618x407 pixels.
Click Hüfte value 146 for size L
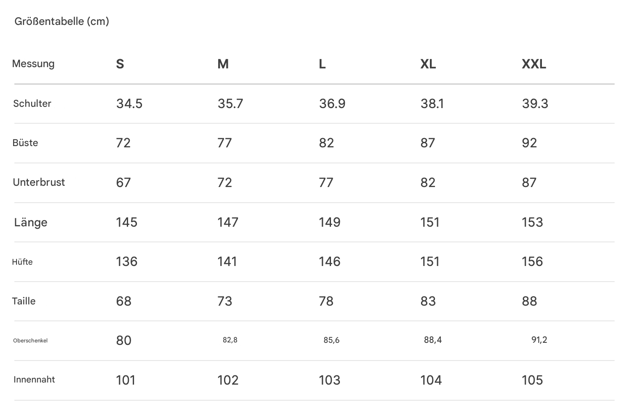click(x=330, y=261)
